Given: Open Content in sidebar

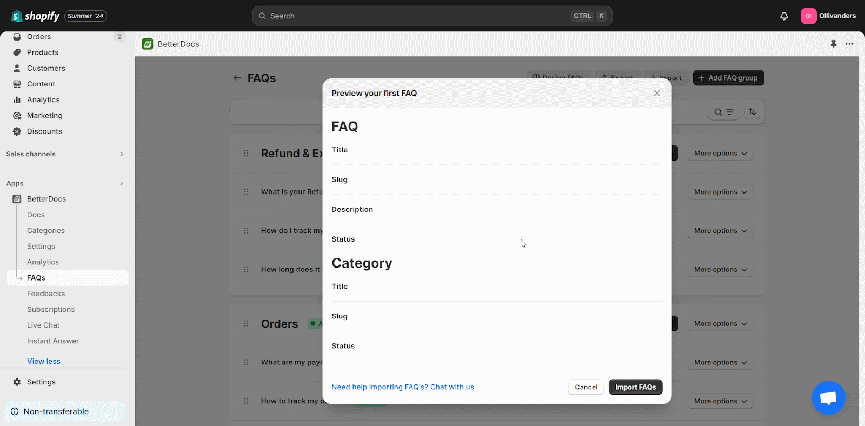Looking at the screenshot, I should tap(41, 84).
